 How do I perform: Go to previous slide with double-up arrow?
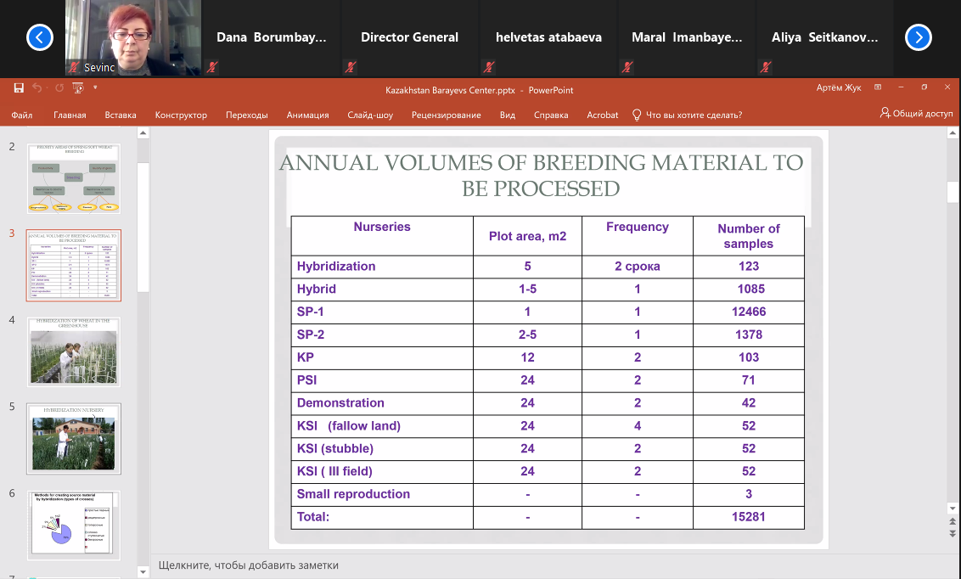(x=953, y=521)
